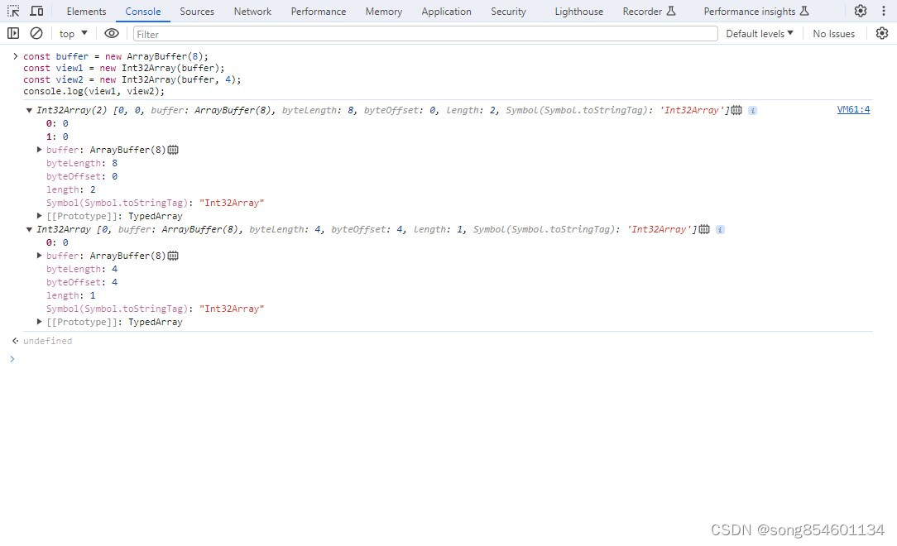The height and width of the screenshot is (546, 897).
Task: Open the Recorder tab
Action: [x=650, y=12]
